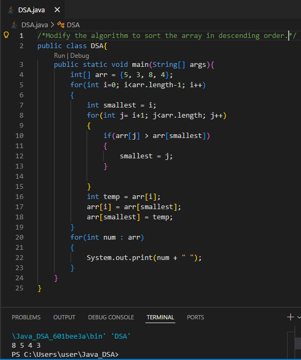The image size is (301, 360).
Task: Click the terminal prompt PS C:\Users\user\Java_DSA>
Action: [65, 355]
